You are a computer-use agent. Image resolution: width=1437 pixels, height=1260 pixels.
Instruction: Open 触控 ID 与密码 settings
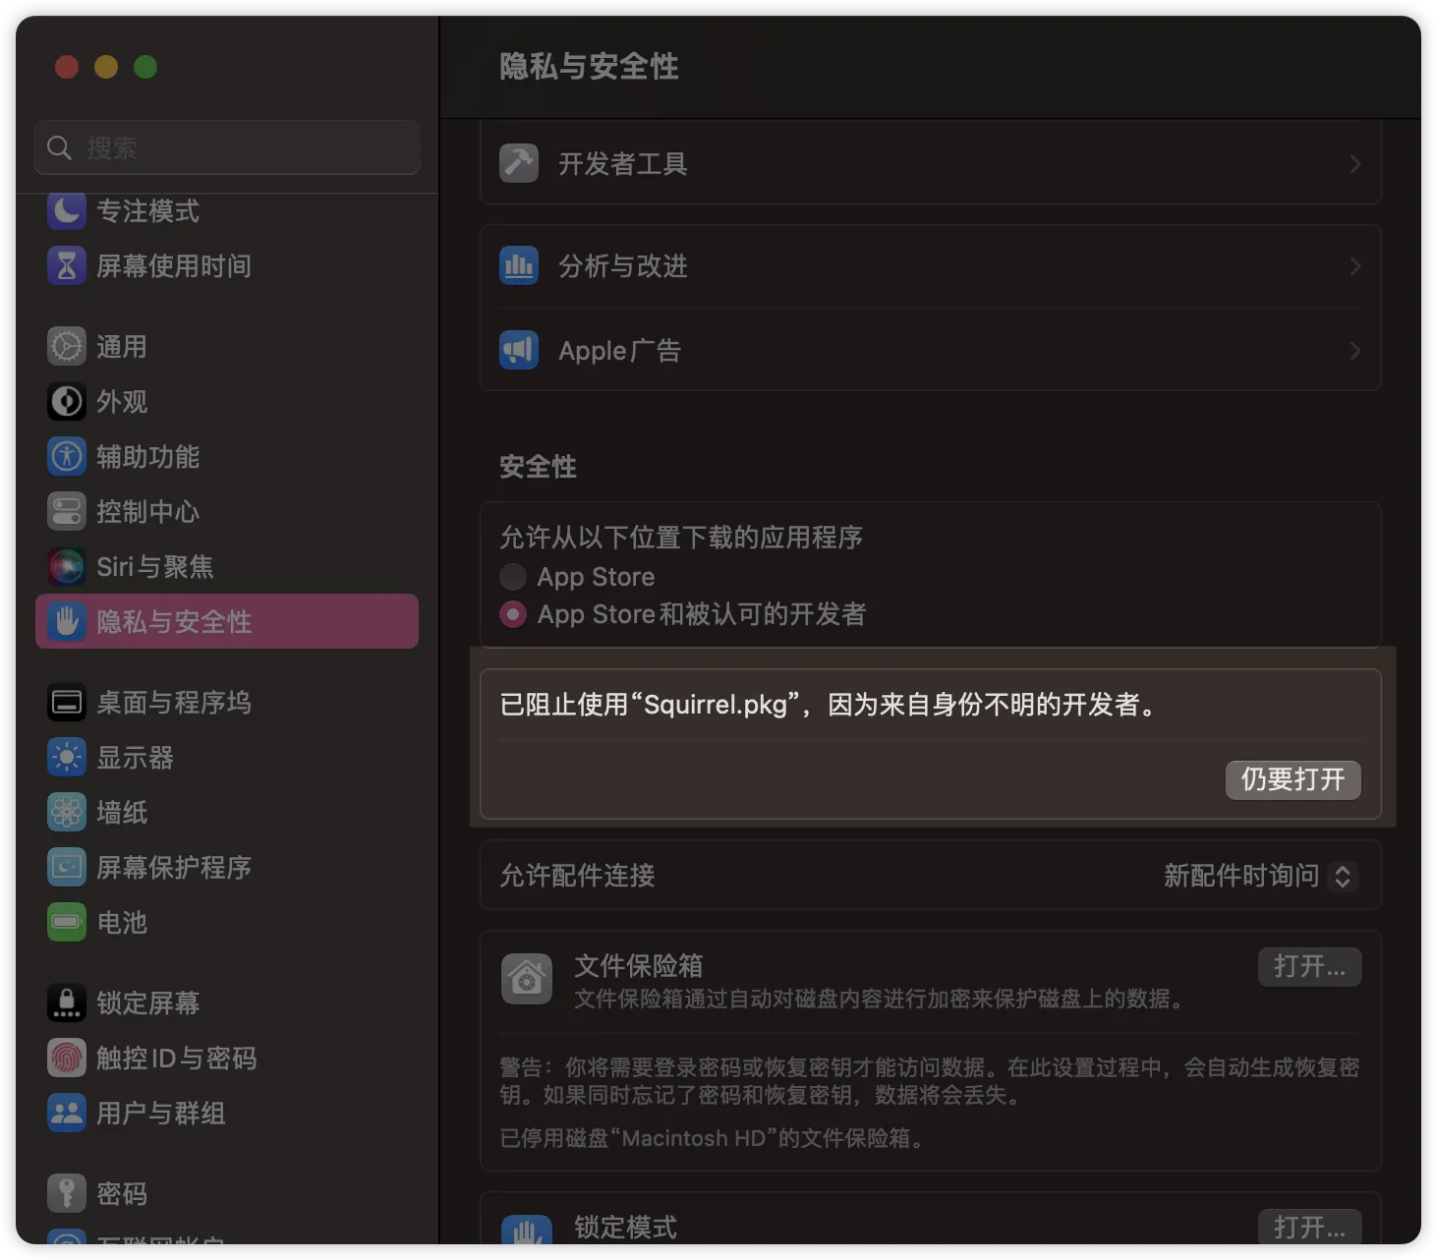coord(227,1058)
